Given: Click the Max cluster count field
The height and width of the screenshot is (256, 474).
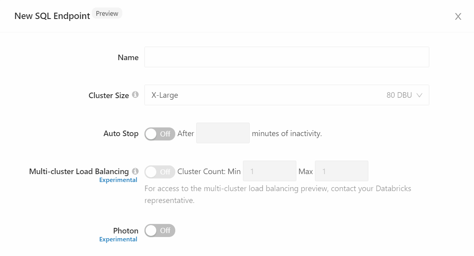Looking at the screenshot, I should [341, 171].
